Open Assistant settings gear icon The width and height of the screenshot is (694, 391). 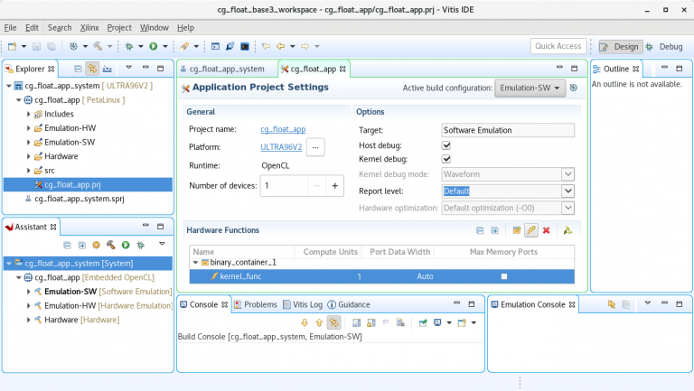click(96, 245)
